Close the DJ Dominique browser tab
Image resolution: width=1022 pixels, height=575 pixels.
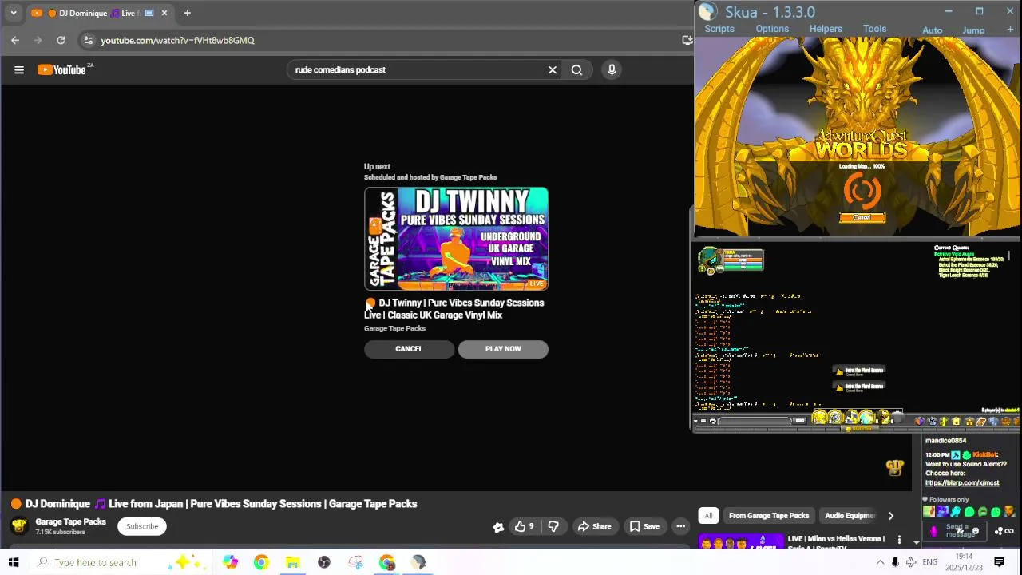pyautogui.click(x=164, y=13)
